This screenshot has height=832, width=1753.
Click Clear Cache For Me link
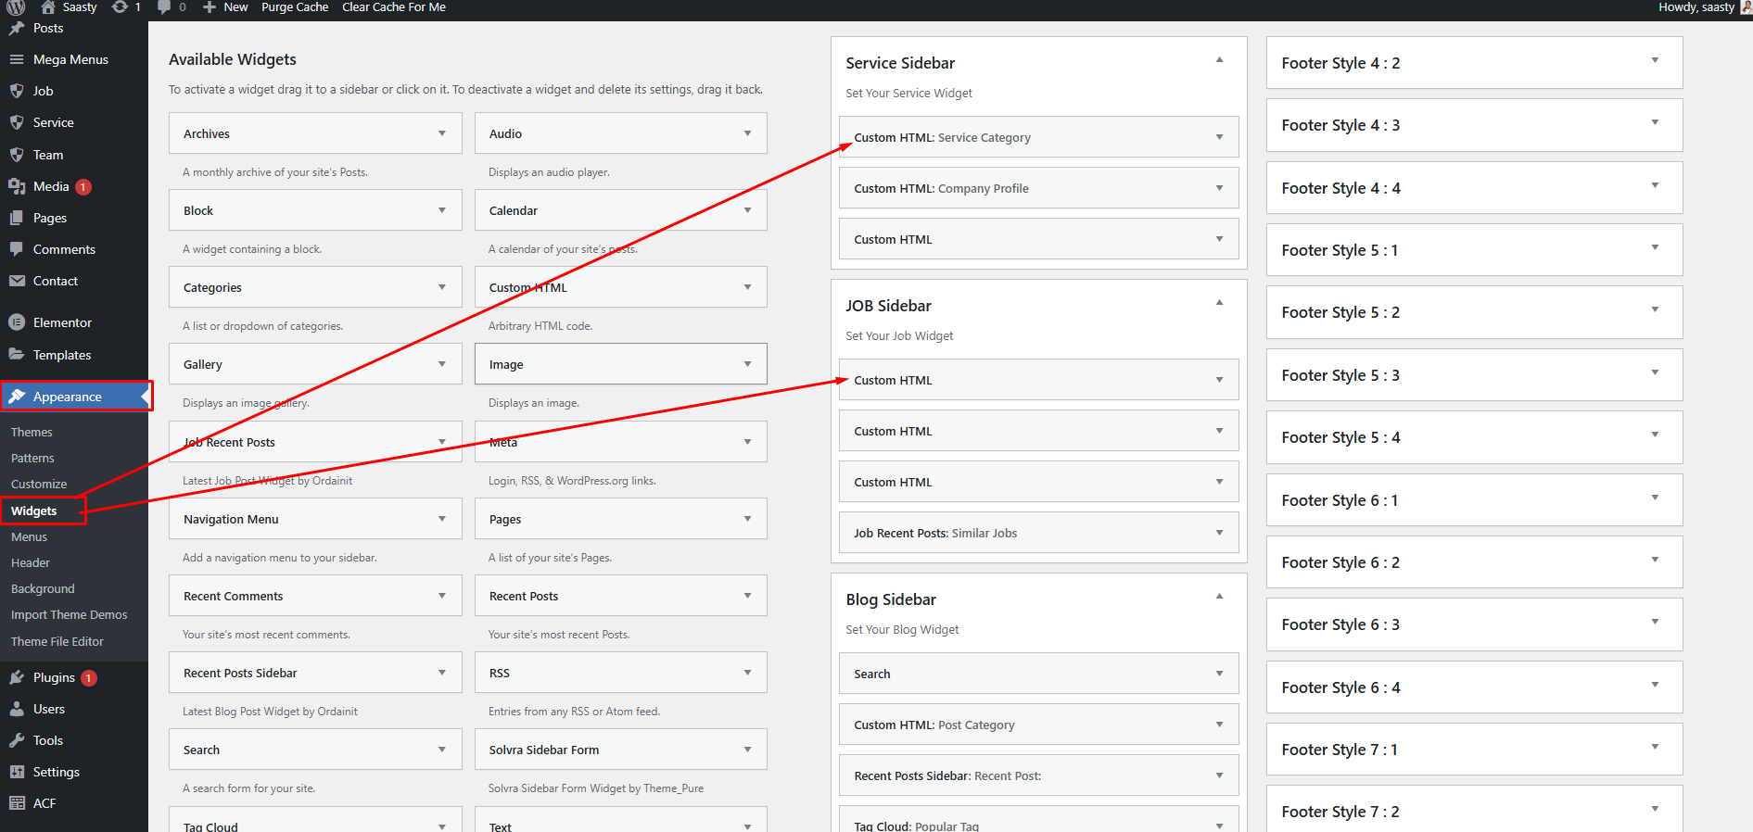[394, 7]
